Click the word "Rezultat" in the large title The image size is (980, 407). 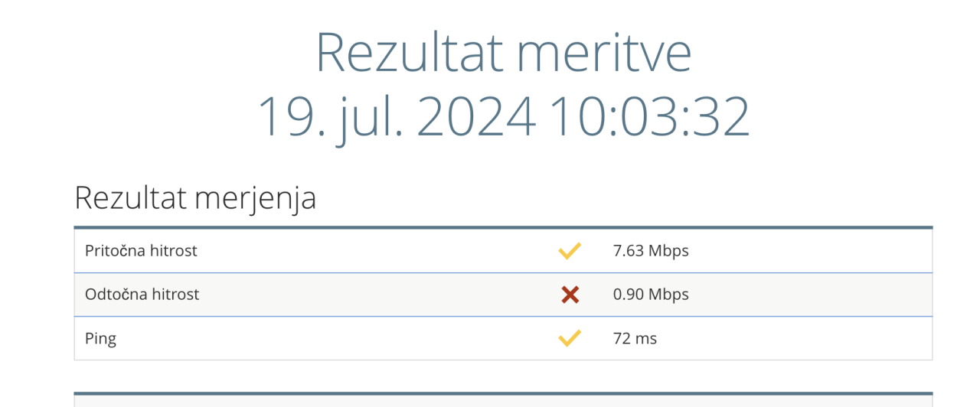(x=409, y=52)
